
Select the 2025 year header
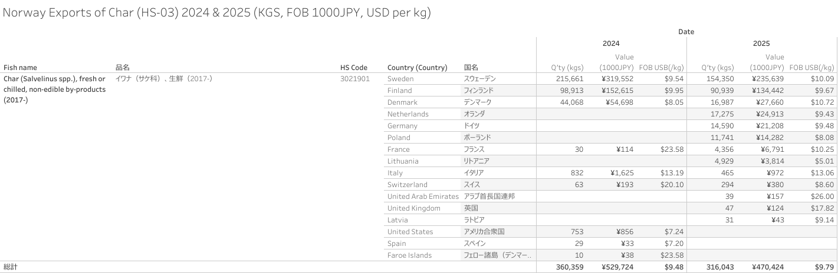pyautogui.click(x=761, y=44)
